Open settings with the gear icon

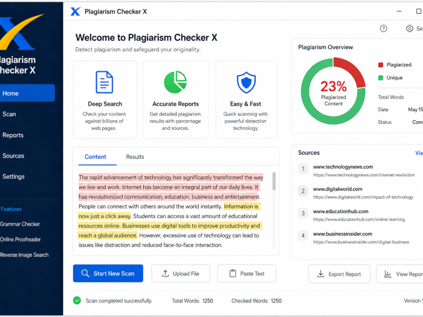pyautogui.click(x=410, y=28)
